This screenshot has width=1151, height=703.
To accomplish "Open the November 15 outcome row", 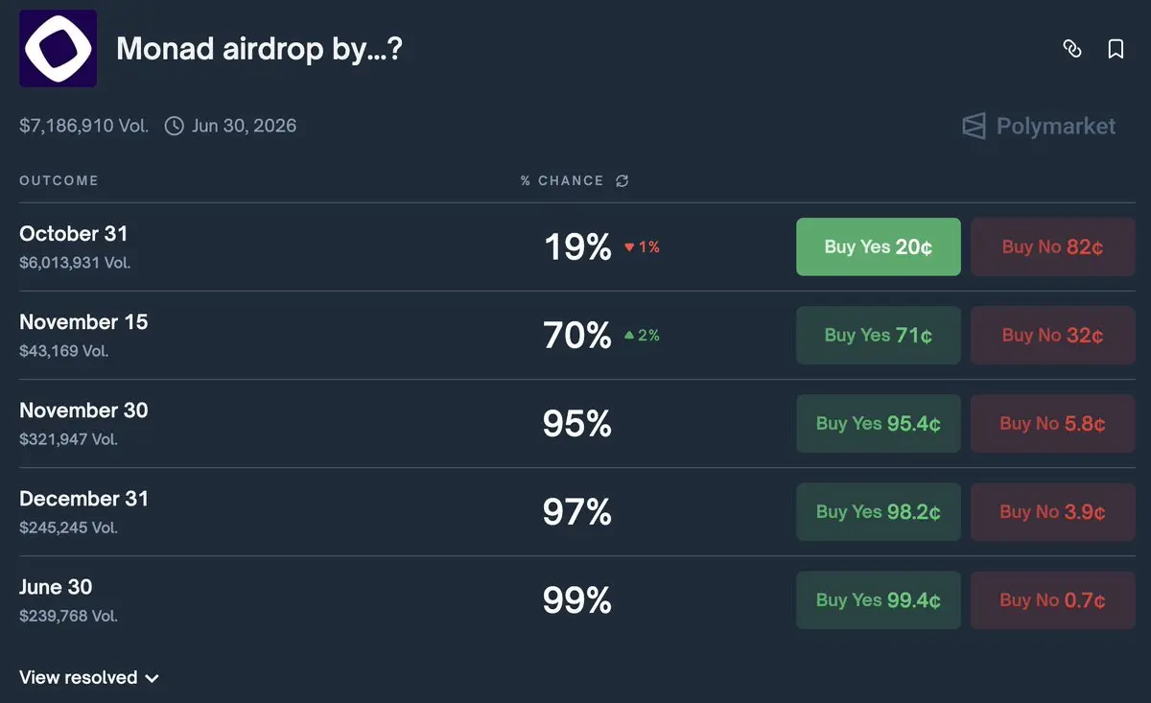I will (x=83, y=322).
